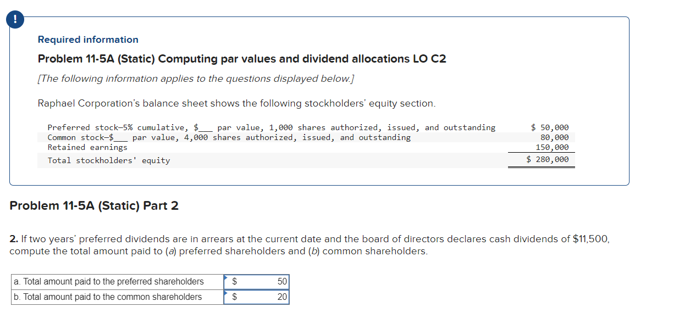Click the Required information heading
The height and width of the screenshot is (318, 679).
[x=88, y=39]
